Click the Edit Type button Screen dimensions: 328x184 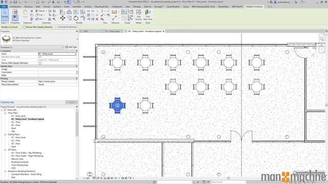tap(71, 47)
